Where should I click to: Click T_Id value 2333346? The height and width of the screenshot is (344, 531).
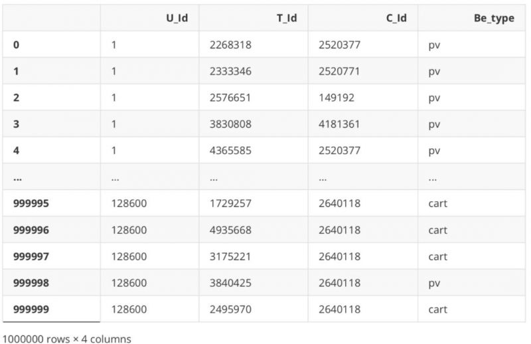pos(230,71)
